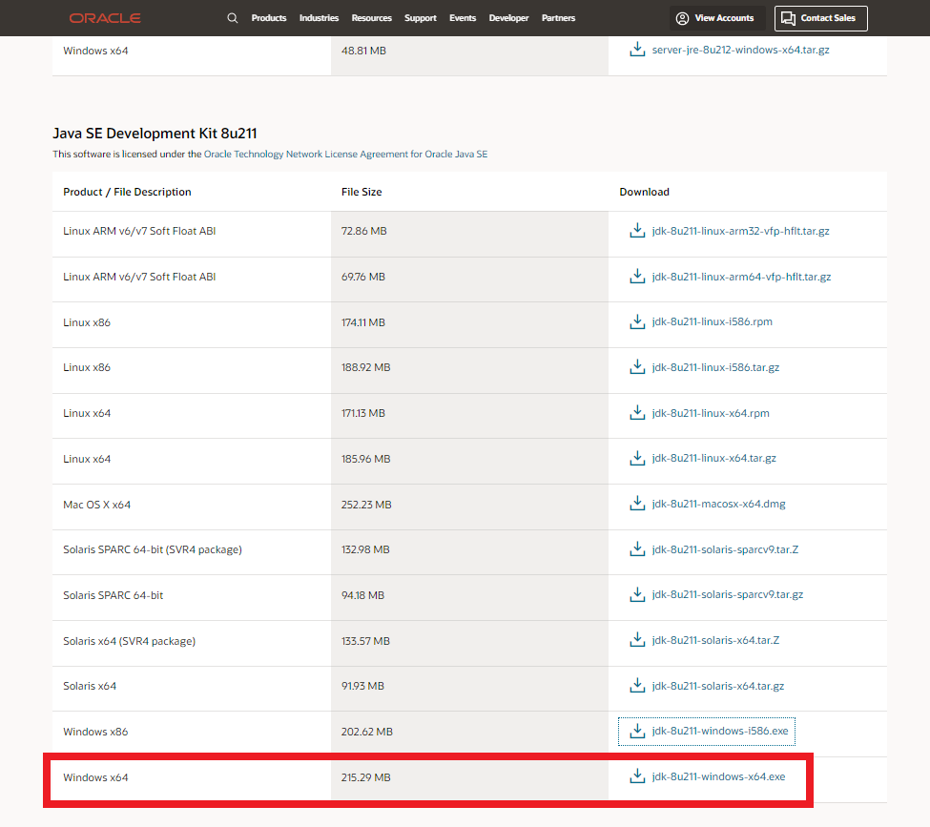930x827 pixels.
Task: Open the site search magnifier icon
Action: click(233, 18)
